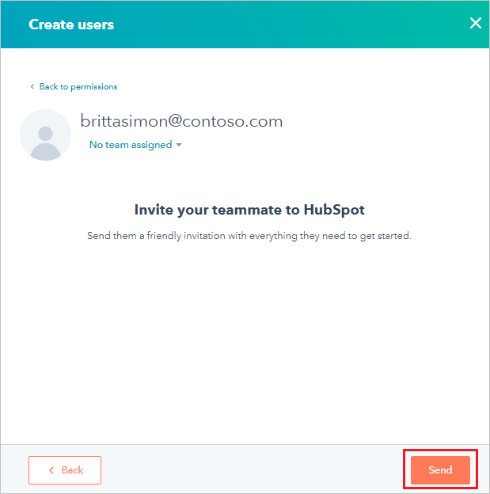
Task: Click the Invite your teammate to HubSpot heading
Action: [249, 210]
